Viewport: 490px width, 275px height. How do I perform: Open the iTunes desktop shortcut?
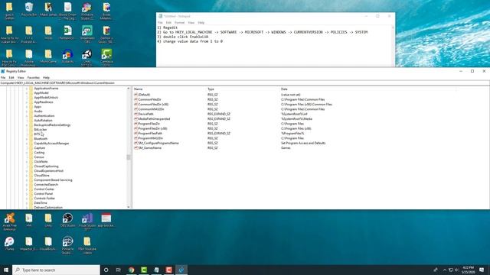10,243
